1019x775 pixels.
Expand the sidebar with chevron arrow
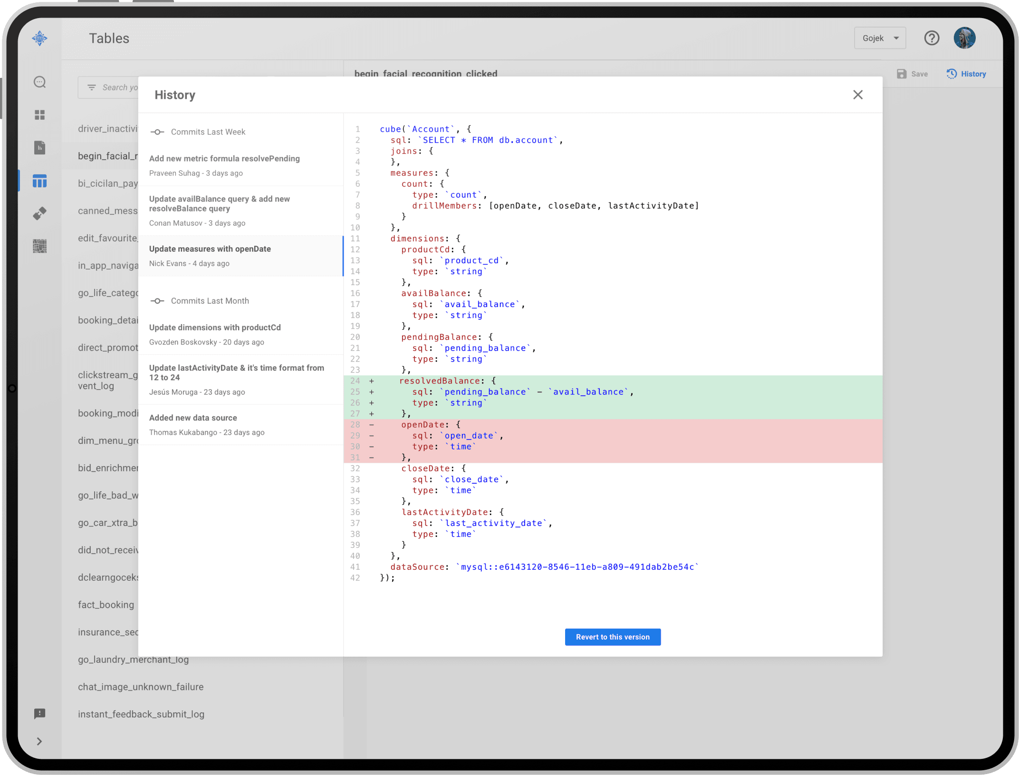click(x=39, y=741)
